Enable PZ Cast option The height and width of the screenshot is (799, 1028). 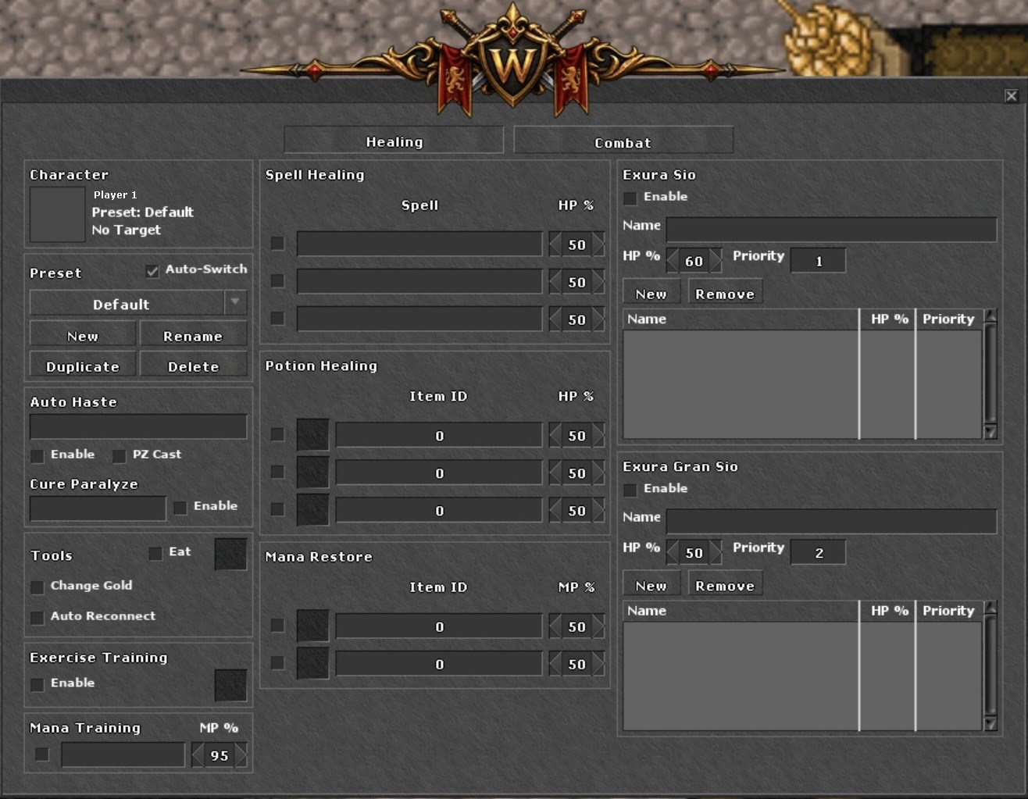[119, 455]
